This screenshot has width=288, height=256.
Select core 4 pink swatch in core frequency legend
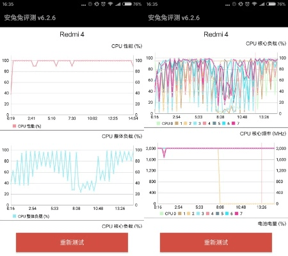pyautogui.click(x=207, y=213)
